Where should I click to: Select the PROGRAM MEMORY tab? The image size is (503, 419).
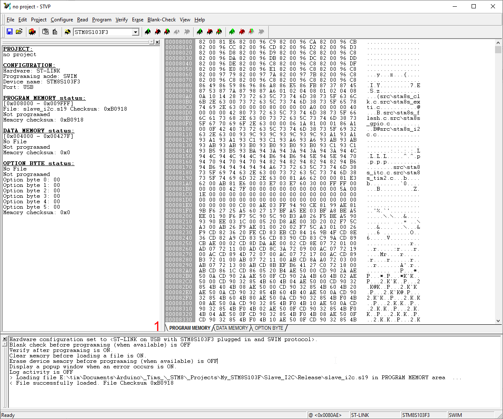point(189,328)
